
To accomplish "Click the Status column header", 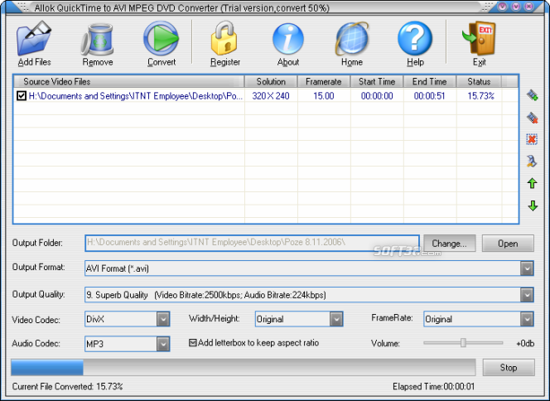I will click(x=479, y=81).
